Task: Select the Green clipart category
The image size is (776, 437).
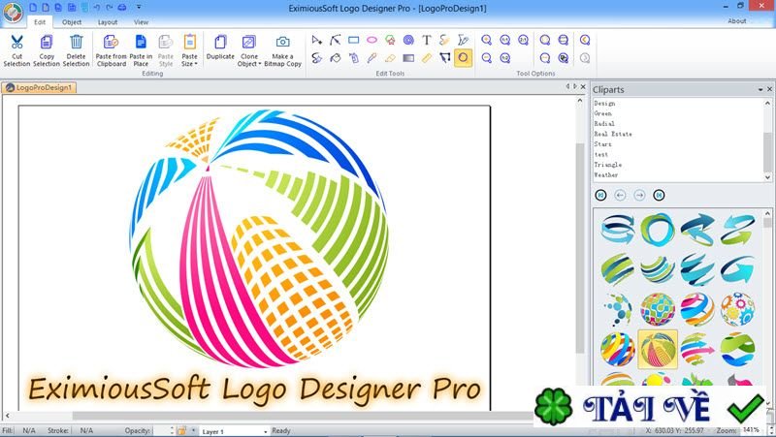Action: pos(602,113)
